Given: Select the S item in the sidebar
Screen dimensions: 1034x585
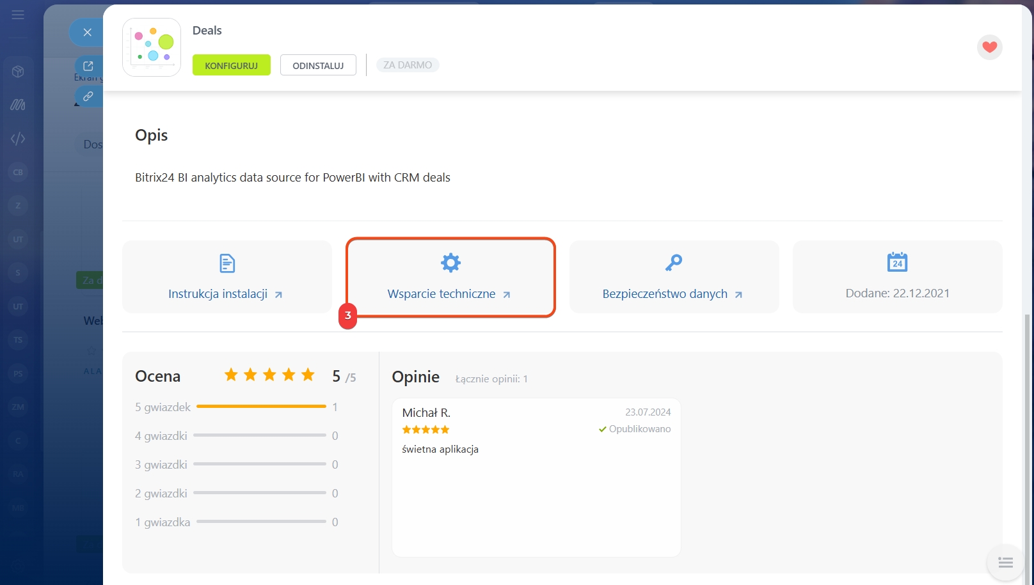Looking at the screenshot, I should coord(18,273).
